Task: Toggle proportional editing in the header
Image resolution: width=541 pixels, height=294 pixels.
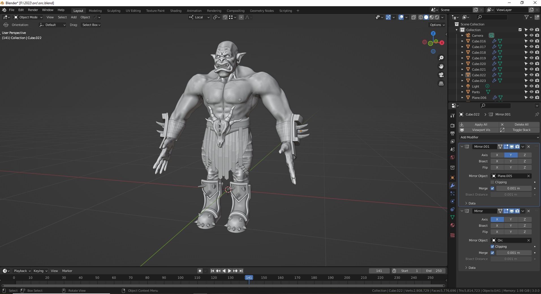Action: pyautogui.click(x=241, y=17)
